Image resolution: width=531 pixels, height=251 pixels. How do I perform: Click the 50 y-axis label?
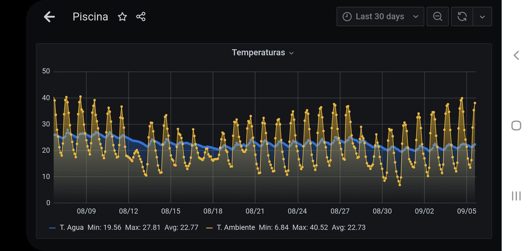pos(46,72)
